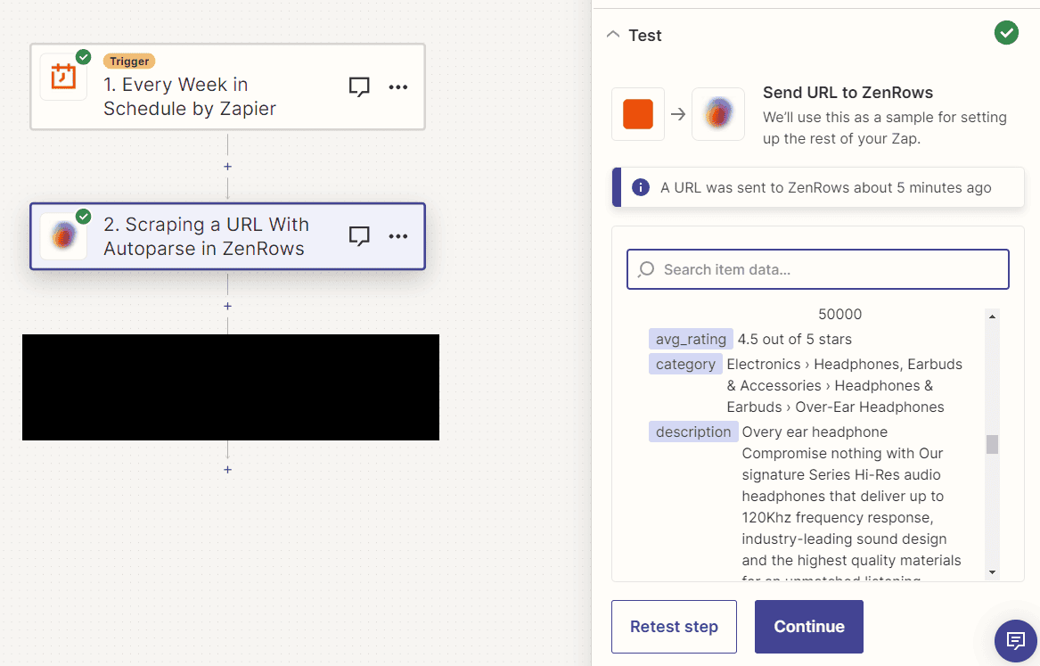Select step 2 Scraping a URL With Autoparse
Screen dimensions: 1040x666
click(227, 236)
